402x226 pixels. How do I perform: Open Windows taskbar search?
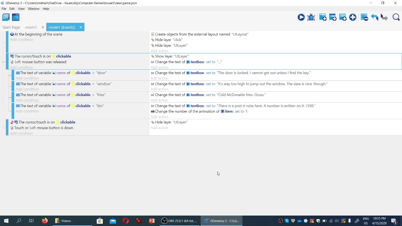coord(19,221)
